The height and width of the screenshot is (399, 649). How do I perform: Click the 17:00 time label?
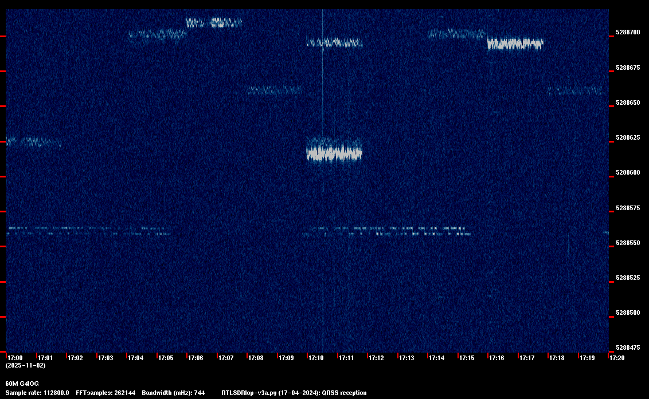tap(15, 358)
